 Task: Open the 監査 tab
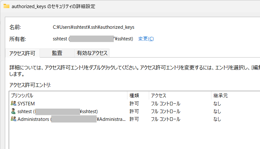pos(57,53)
